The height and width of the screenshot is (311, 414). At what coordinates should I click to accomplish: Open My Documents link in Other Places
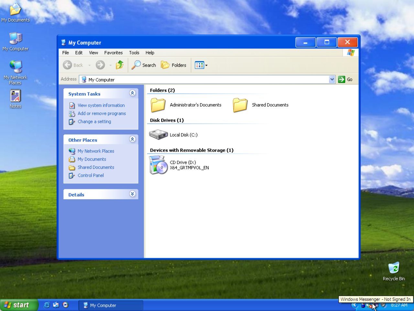point(92,159)
